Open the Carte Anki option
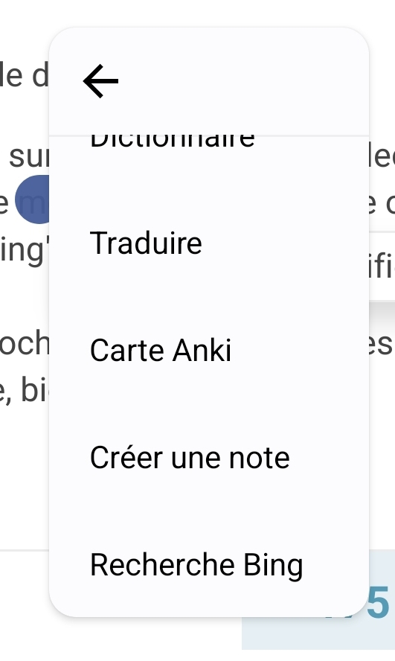Image resolution: width=395 pixels, height=661 pixels. (161, 351)
